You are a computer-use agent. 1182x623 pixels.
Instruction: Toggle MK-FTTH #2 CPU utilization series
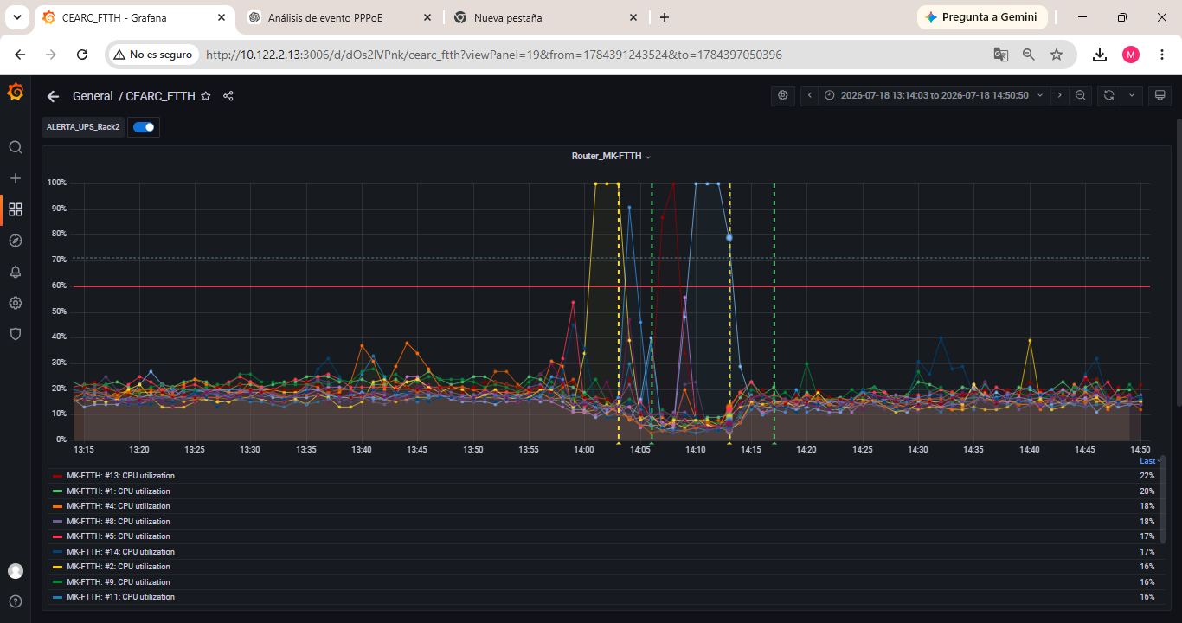coord(118,567)
